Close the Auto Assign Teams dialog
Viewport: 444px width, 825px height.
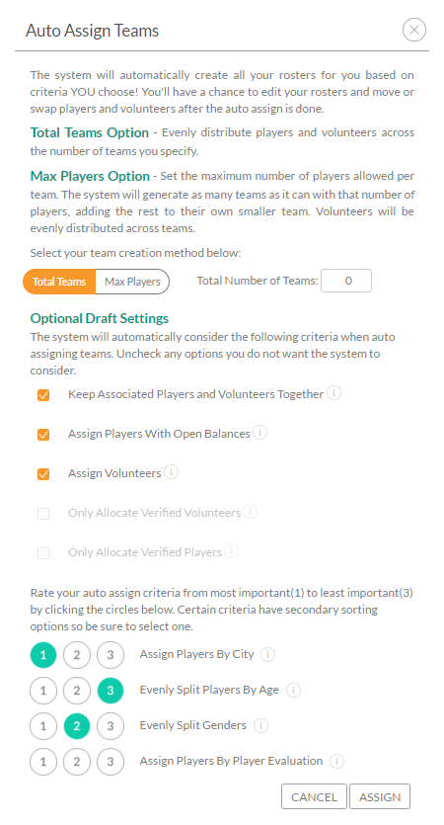click(x=414, y=30)
